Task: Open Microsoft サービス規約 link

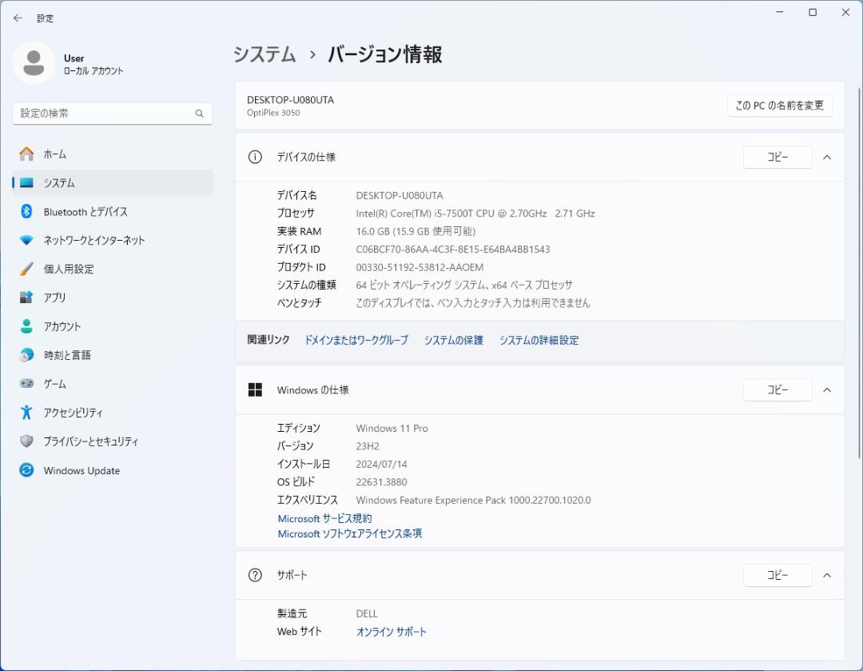Action: click(324, 518)
